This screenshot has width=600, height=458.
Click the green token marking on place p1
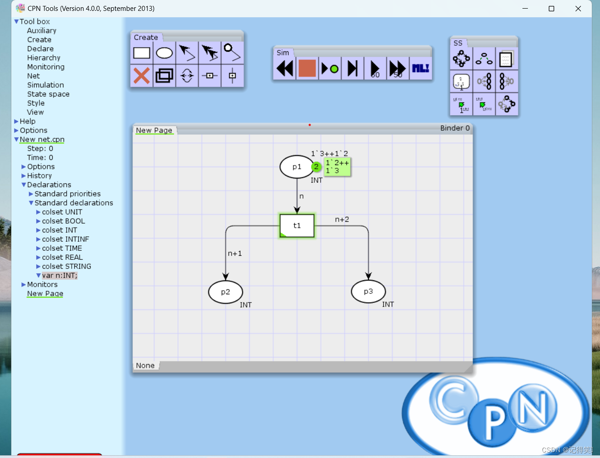(316, 167)
